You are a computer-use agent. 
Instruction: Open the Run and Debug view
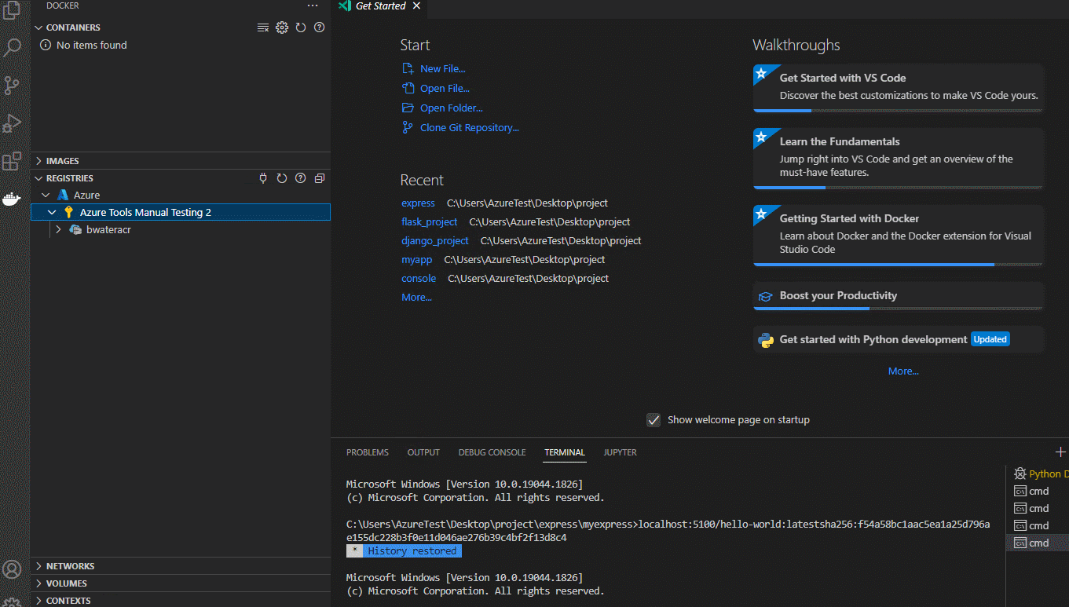[12, 123]
